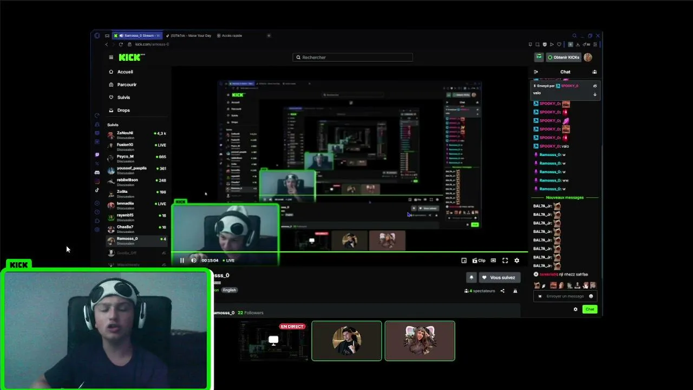Open the player settings gear
Image resolution: width=693 pixels, height=390 pixels.
click(517, 261)
